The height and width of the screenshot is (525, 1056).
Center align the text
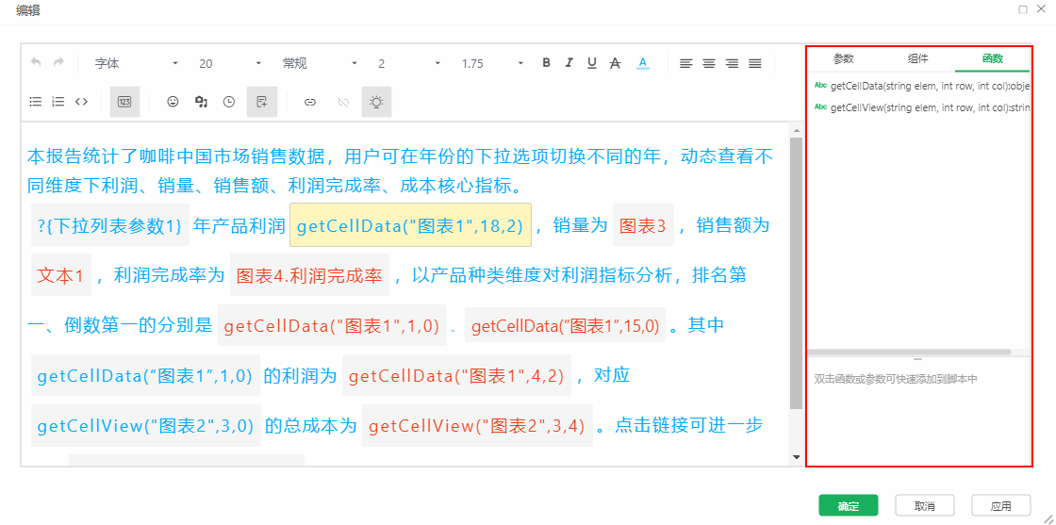[x=709, y=63]
